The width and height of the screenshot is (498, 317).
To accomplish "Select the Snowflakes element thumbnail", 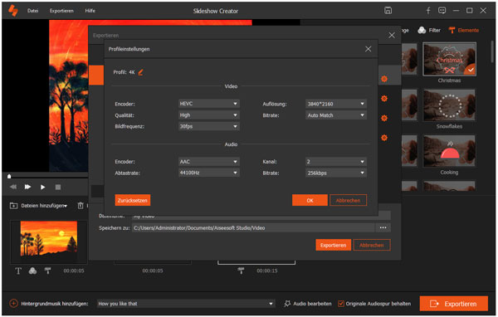I will point(449,105).
